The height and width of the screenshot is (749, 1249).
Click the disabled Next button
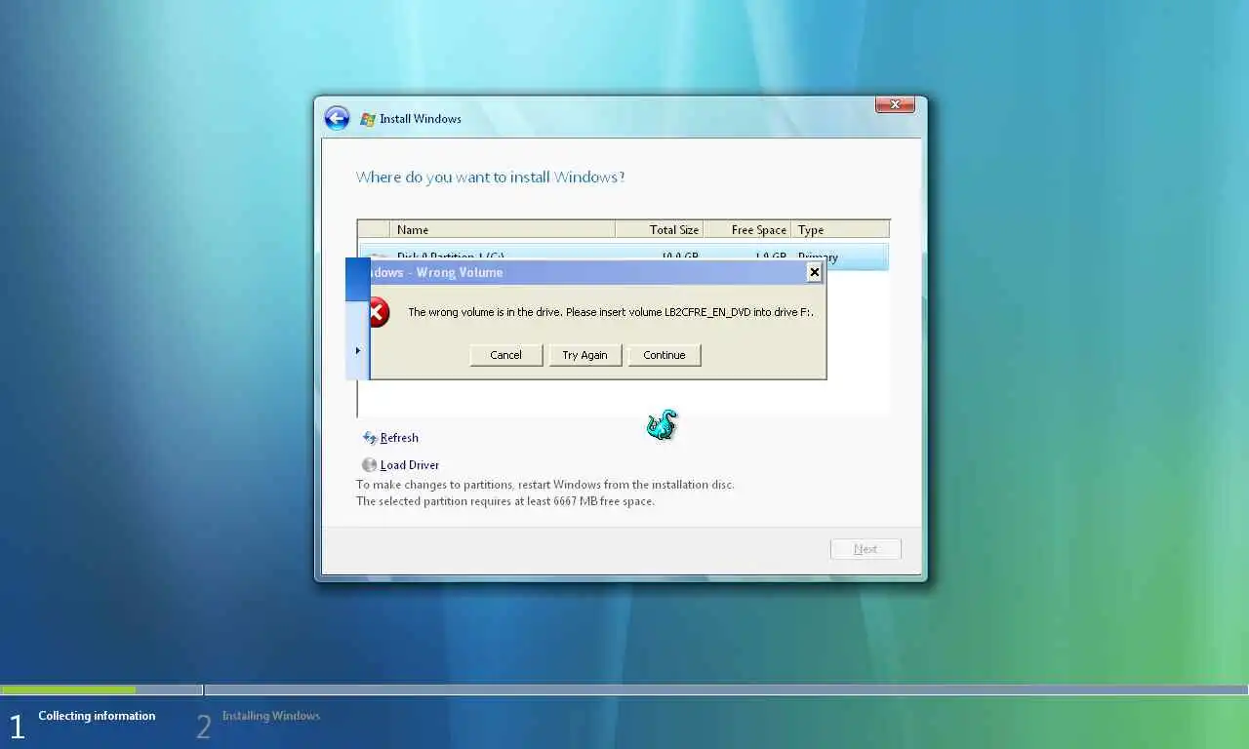[x=866, y=549]
